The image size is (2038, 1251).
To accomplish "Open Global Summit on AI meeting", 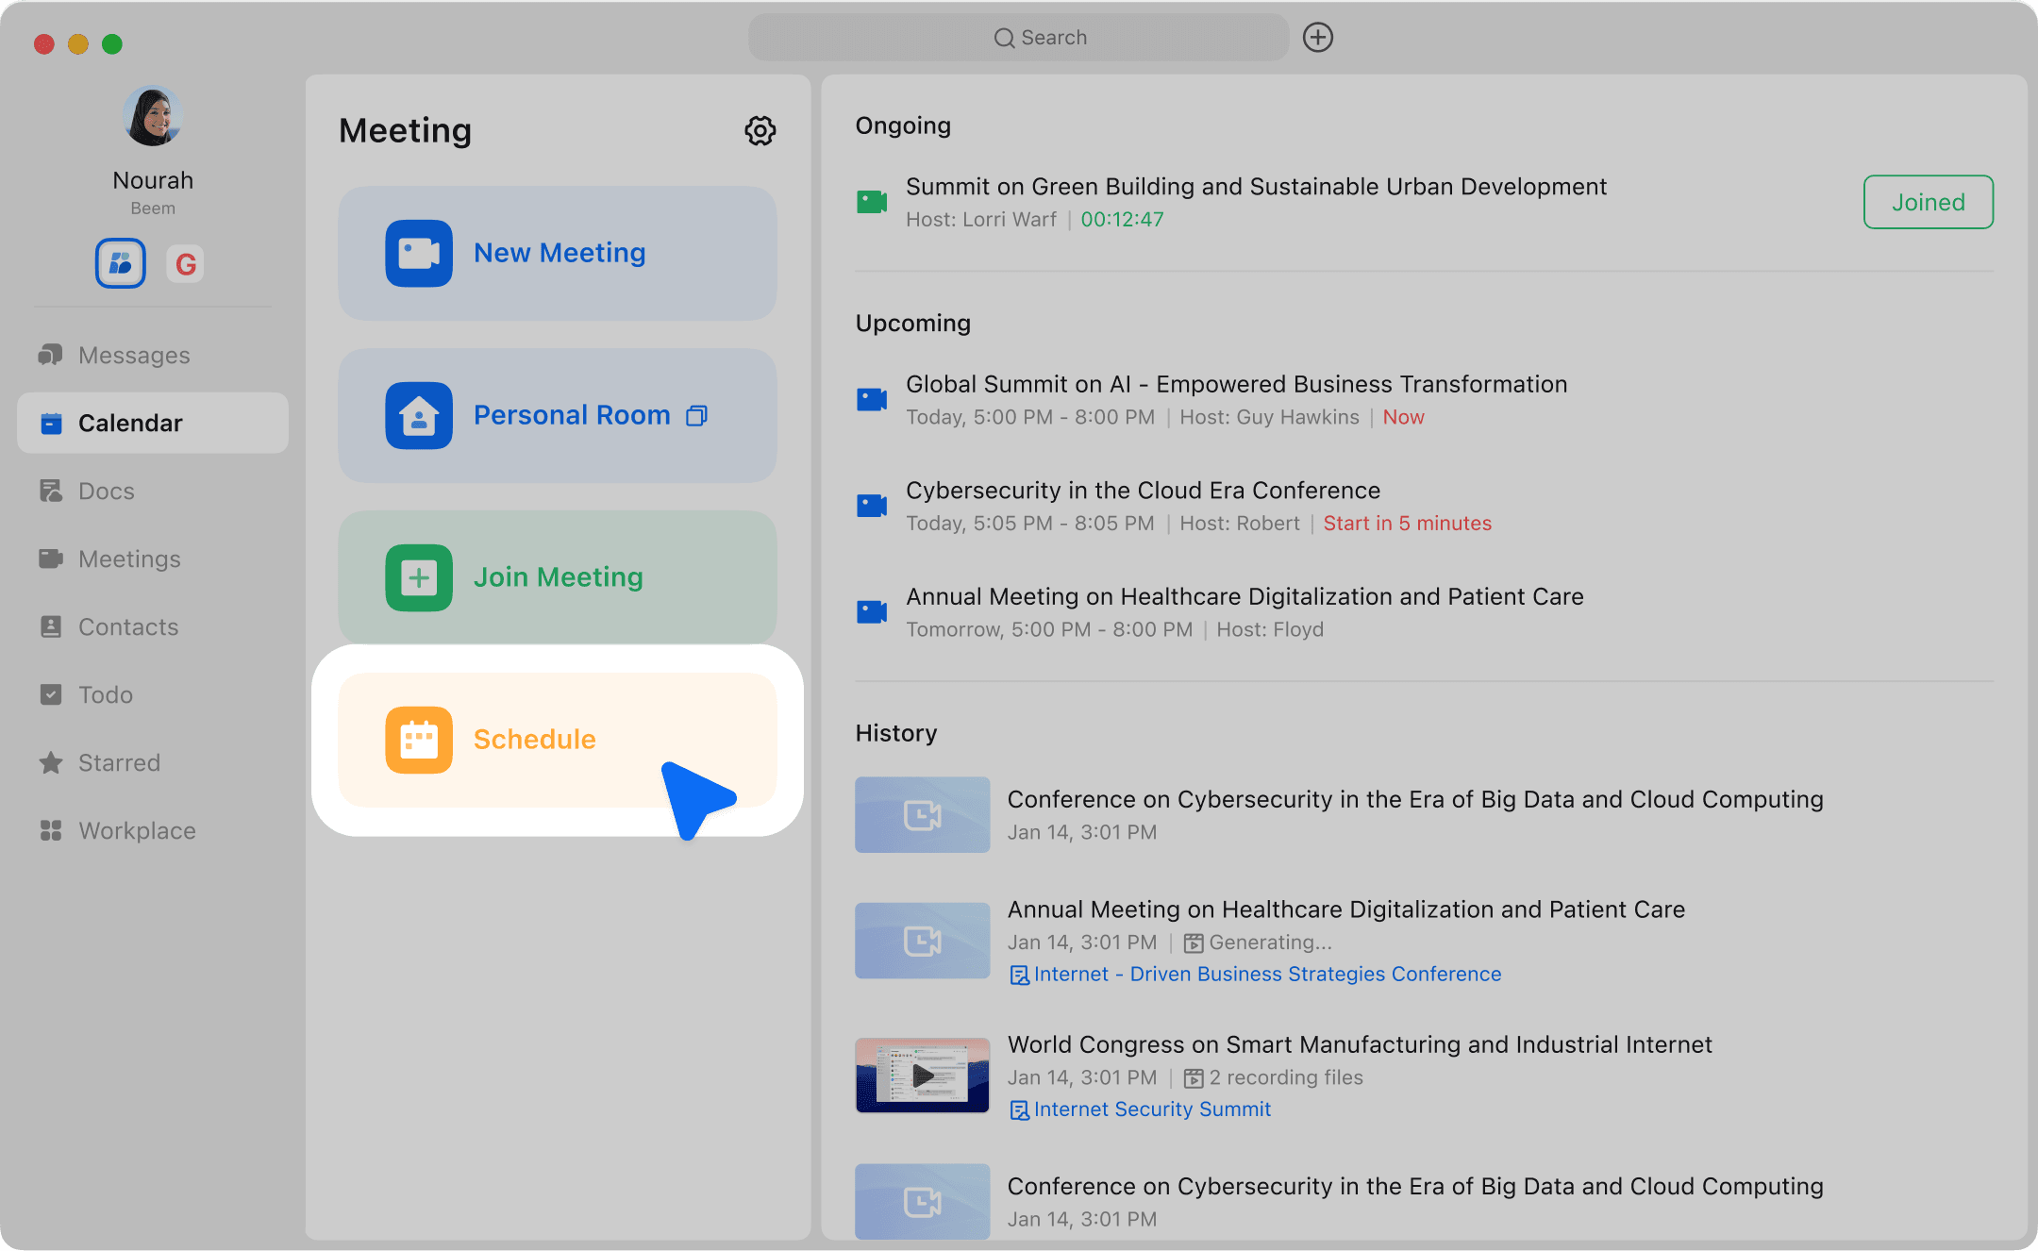I will tap(1236, 385).
